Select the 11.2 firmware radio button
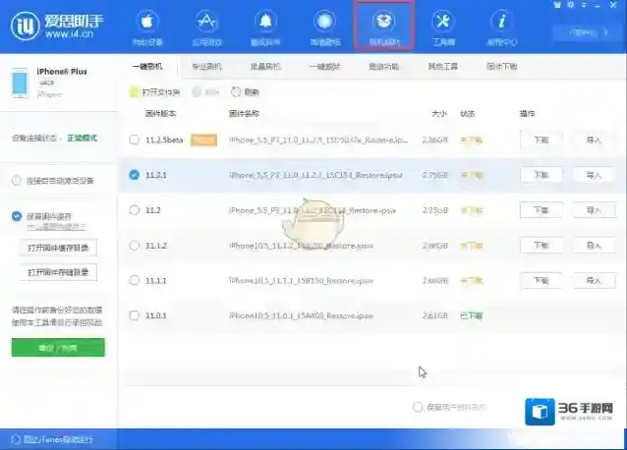Viewport: 627px width, 450px height. pos(135,210)
